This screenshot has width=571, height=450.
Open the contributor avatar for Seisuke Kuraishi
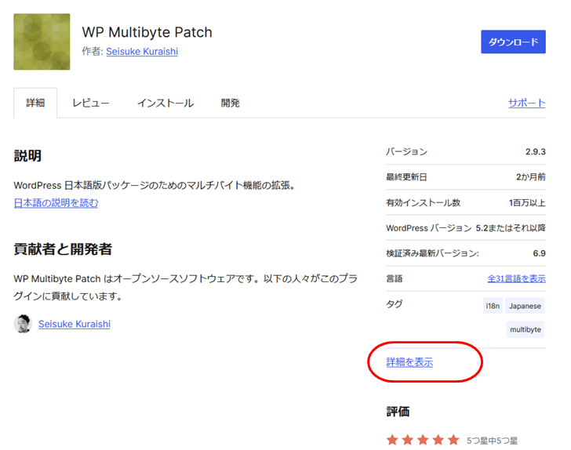tap(22, 324)
